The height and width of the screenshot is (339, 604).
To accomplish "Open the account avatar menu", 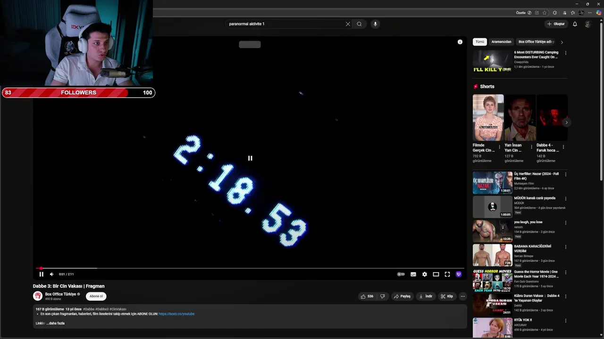I will pos(588,24).
